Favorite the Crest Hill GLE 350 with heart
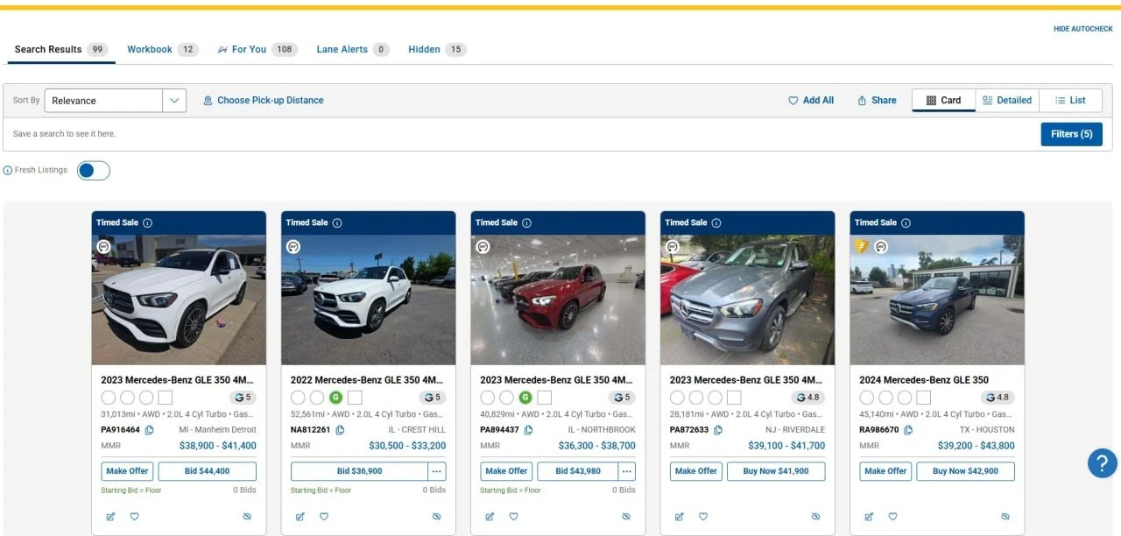This screenshot has height=536, width=1121. click(x=324, y=517)
